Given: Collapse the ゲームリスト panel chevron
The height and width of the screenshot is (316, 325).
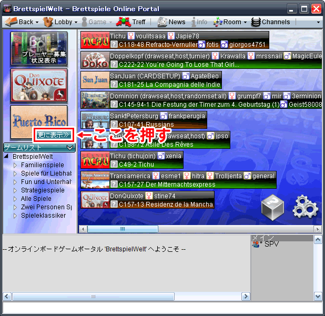Looking at the screenshot, I should pos(70,148).
